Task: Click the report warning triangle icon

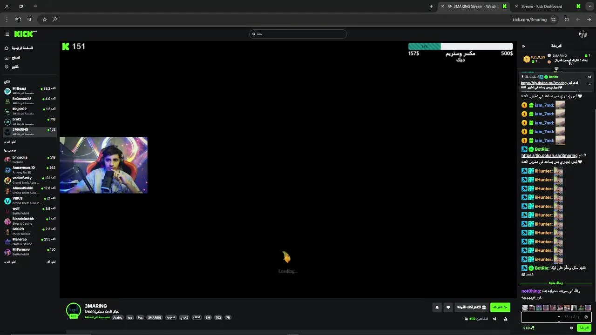Action: click(506, 319)
